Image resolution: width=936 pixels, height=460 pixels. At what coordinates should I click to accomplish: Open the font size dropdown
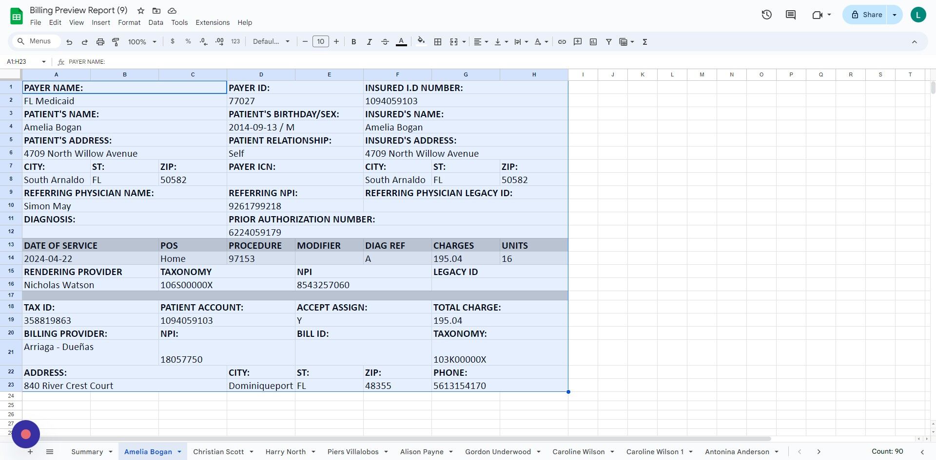tap(320, 41)
